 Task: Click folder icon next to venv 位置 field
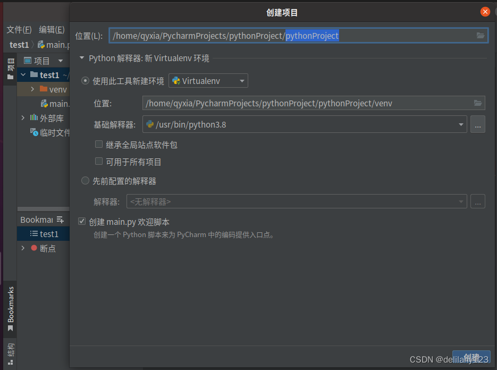(477, 103)
